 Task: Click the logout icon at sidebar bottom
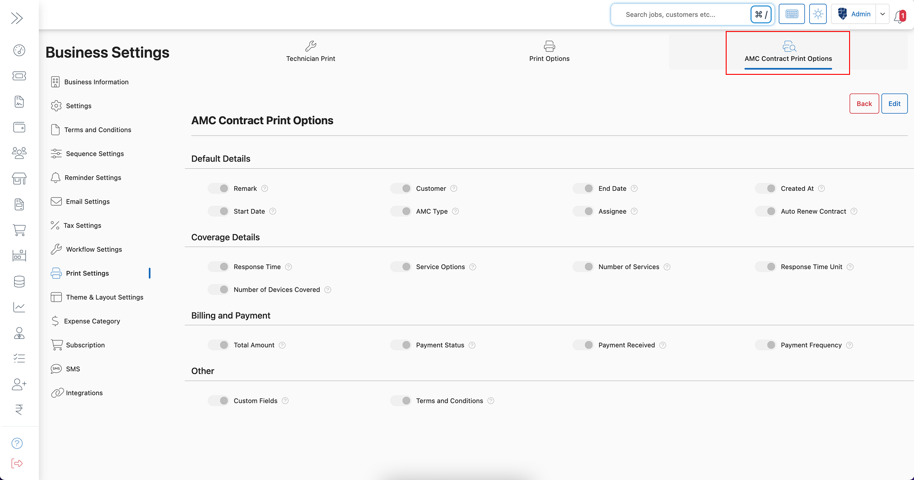point(17,463)
